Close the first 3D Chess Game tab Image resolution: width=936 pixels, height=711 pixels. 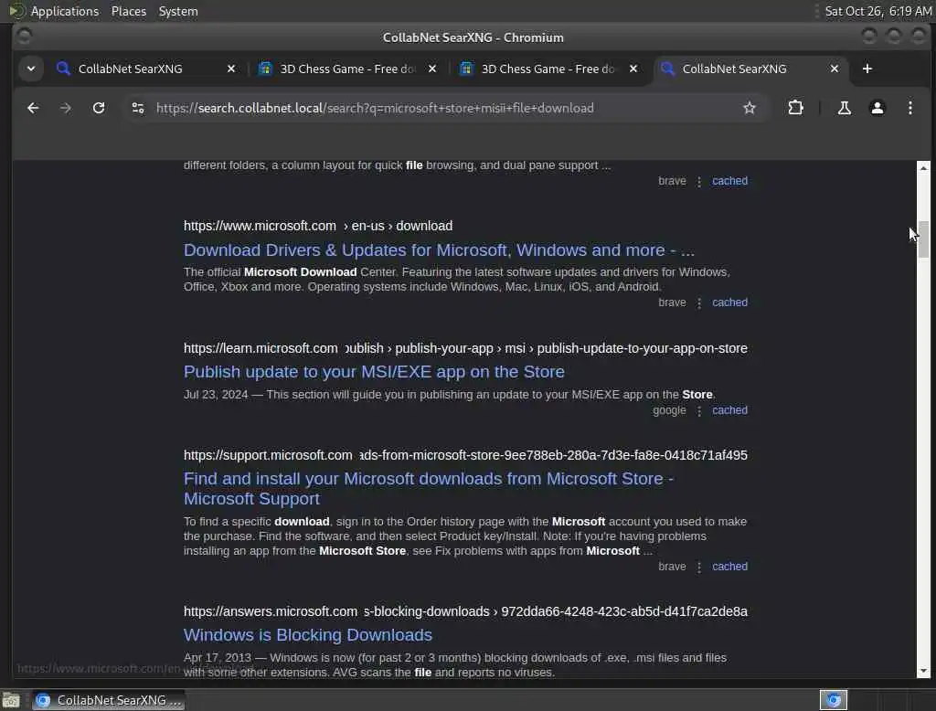coord(432,69)
